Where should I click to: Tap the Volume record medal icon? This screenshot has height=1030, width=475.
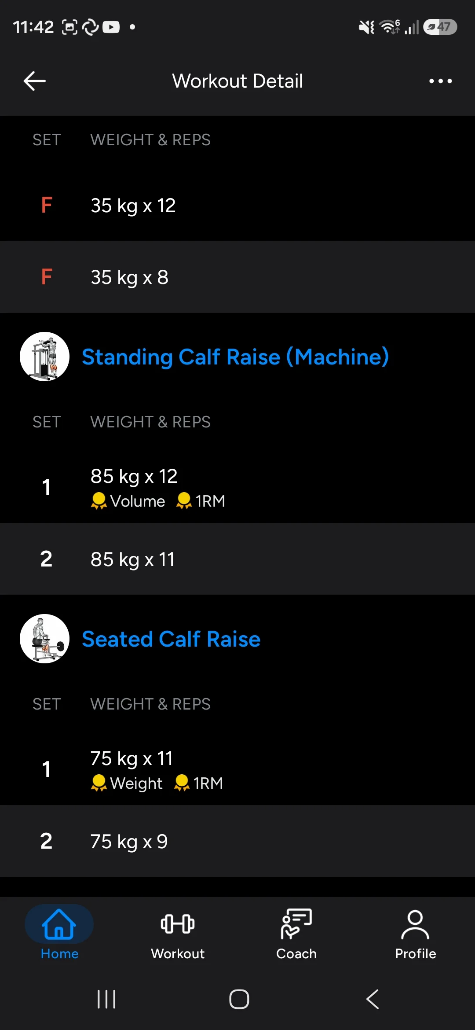click(x=99, y=501)
